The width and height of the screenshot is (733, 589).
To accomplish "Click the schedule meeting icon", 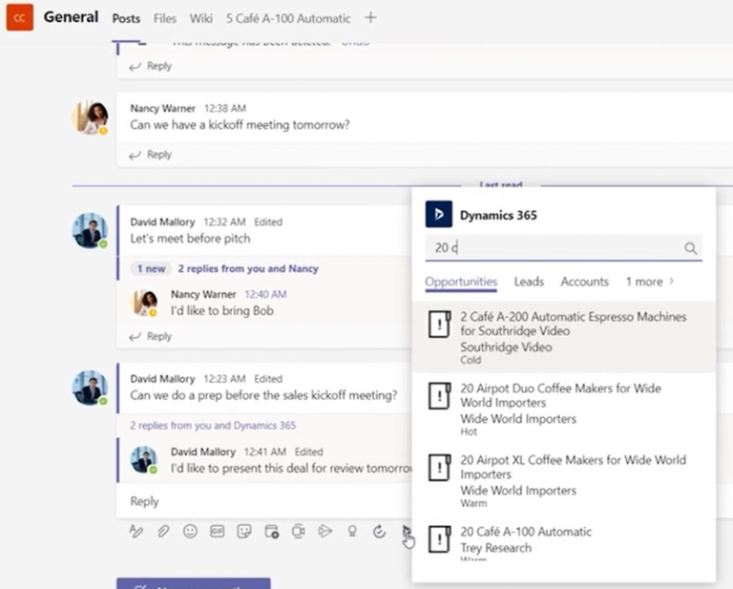I will coord(272,531).
